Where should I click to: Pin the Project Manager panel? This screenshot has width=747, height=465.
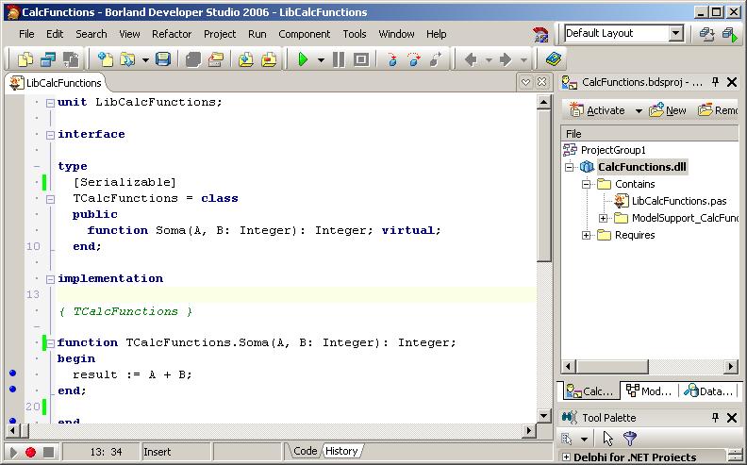point(716,83)
